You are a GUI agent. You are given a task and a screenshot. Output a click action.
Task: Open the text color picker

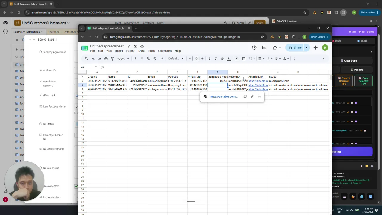pyautogui.click(x=229, y=59)
